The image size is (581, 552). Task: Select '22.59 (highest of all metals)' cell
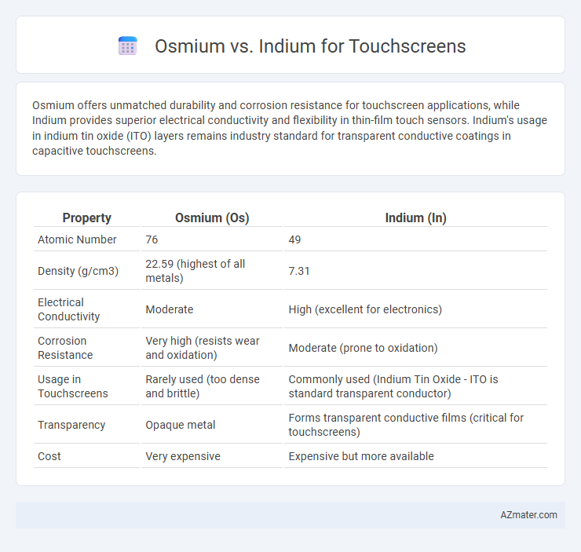(195, 271)
